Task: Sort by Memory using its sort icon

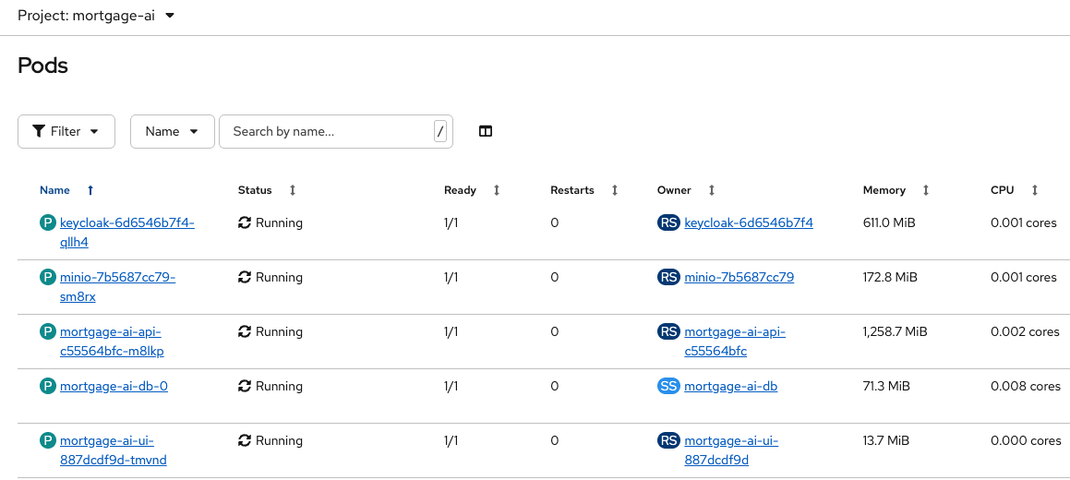Action: point(926,190)
